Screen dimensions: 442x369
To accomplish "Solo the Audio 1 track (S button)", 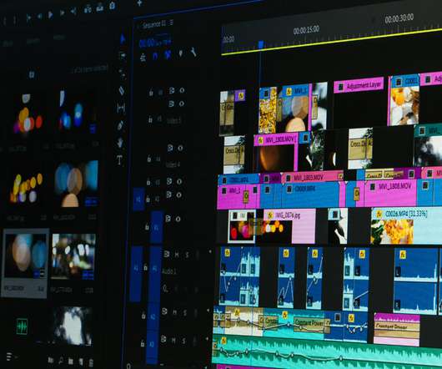I will [187, 255].
